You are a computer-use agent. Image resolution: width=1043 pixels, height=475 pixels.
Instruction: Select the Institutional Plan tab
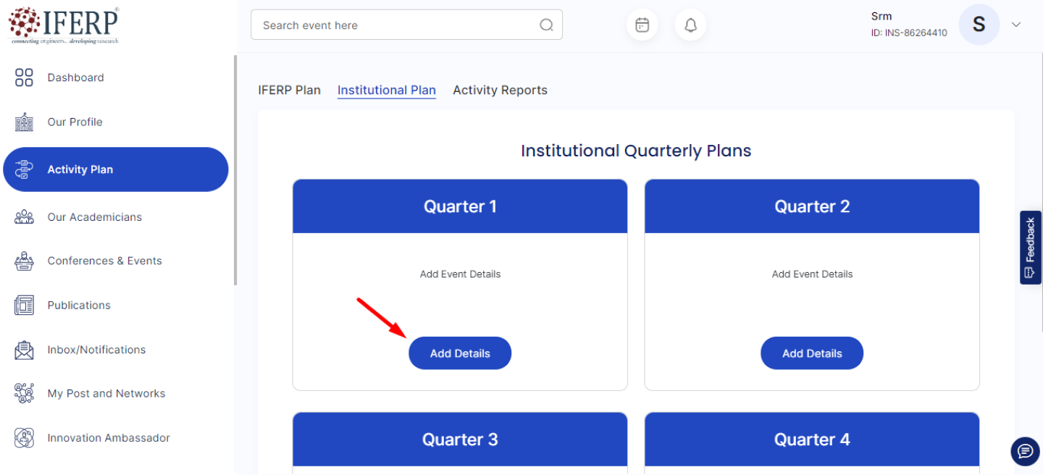[x=386, y=90]
